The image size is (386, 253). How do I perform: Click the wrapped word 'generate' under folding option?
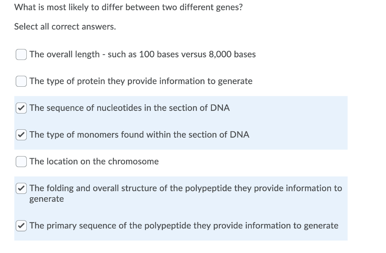(46, 199)
